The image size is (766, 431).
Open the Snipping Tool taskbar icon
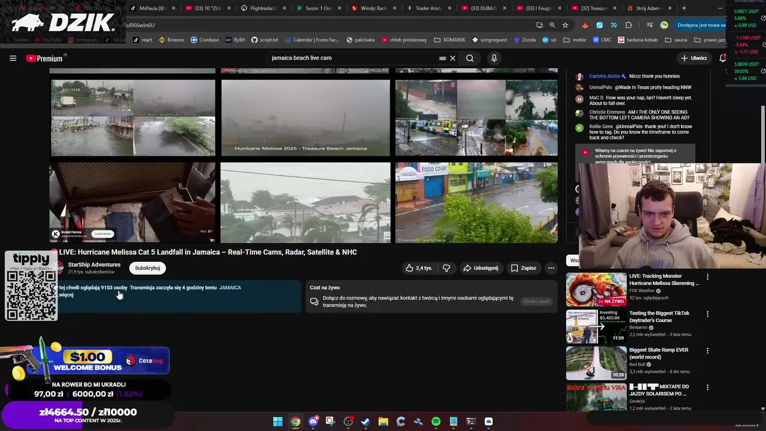[330, 421]
